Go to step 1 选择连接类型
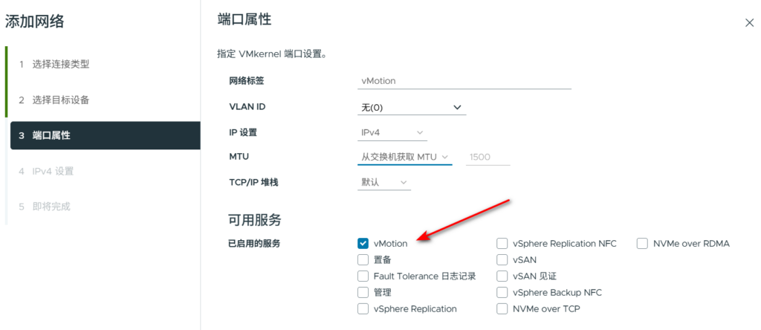 point(61,64)
